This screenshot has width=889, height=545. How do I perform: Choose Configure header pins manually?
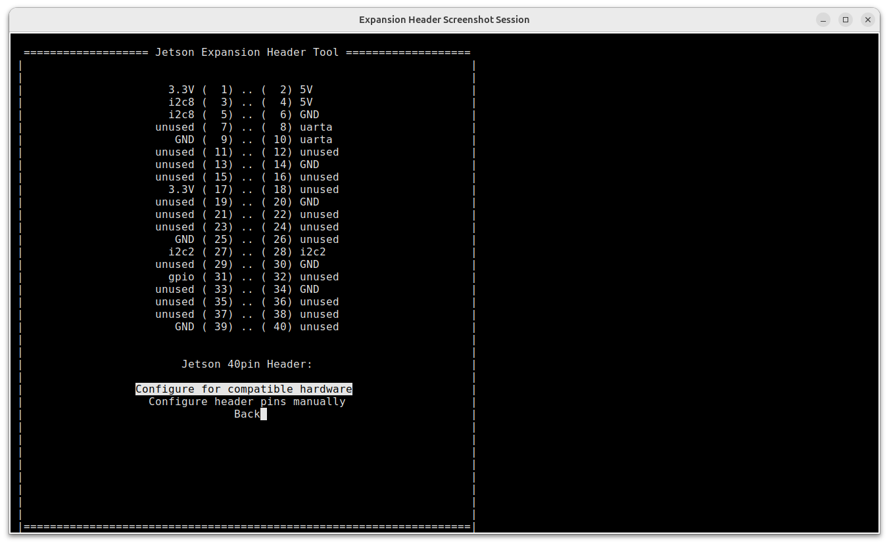[x=247, y=402]
